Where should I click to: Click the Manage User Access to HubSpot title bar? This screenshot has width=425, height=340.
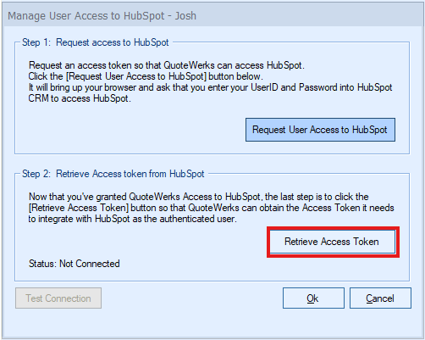[212, 15]
